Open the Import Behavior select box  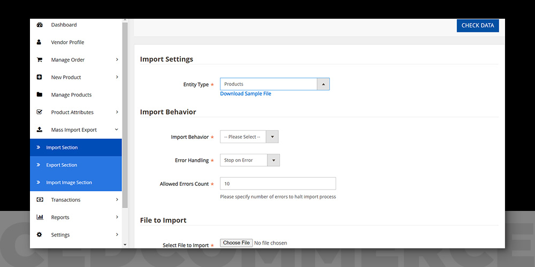249,137
